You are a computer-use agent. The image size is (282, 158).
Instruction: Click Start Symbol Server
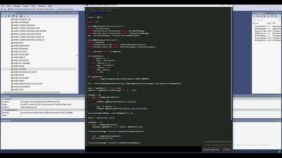(x=64, y=9)
